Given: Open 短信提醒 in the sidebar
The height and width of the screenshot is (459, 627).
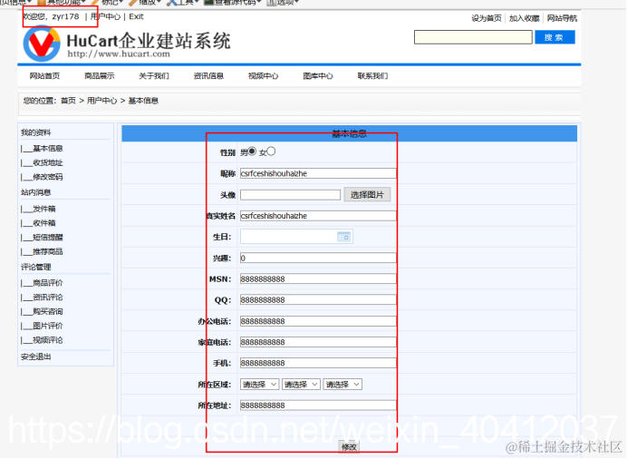Looking at the screenshot, I should tap(48, 238).
